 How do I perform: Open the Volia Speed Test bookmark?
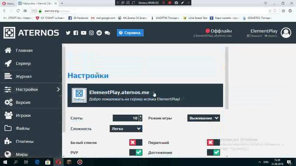coord(195,18)
